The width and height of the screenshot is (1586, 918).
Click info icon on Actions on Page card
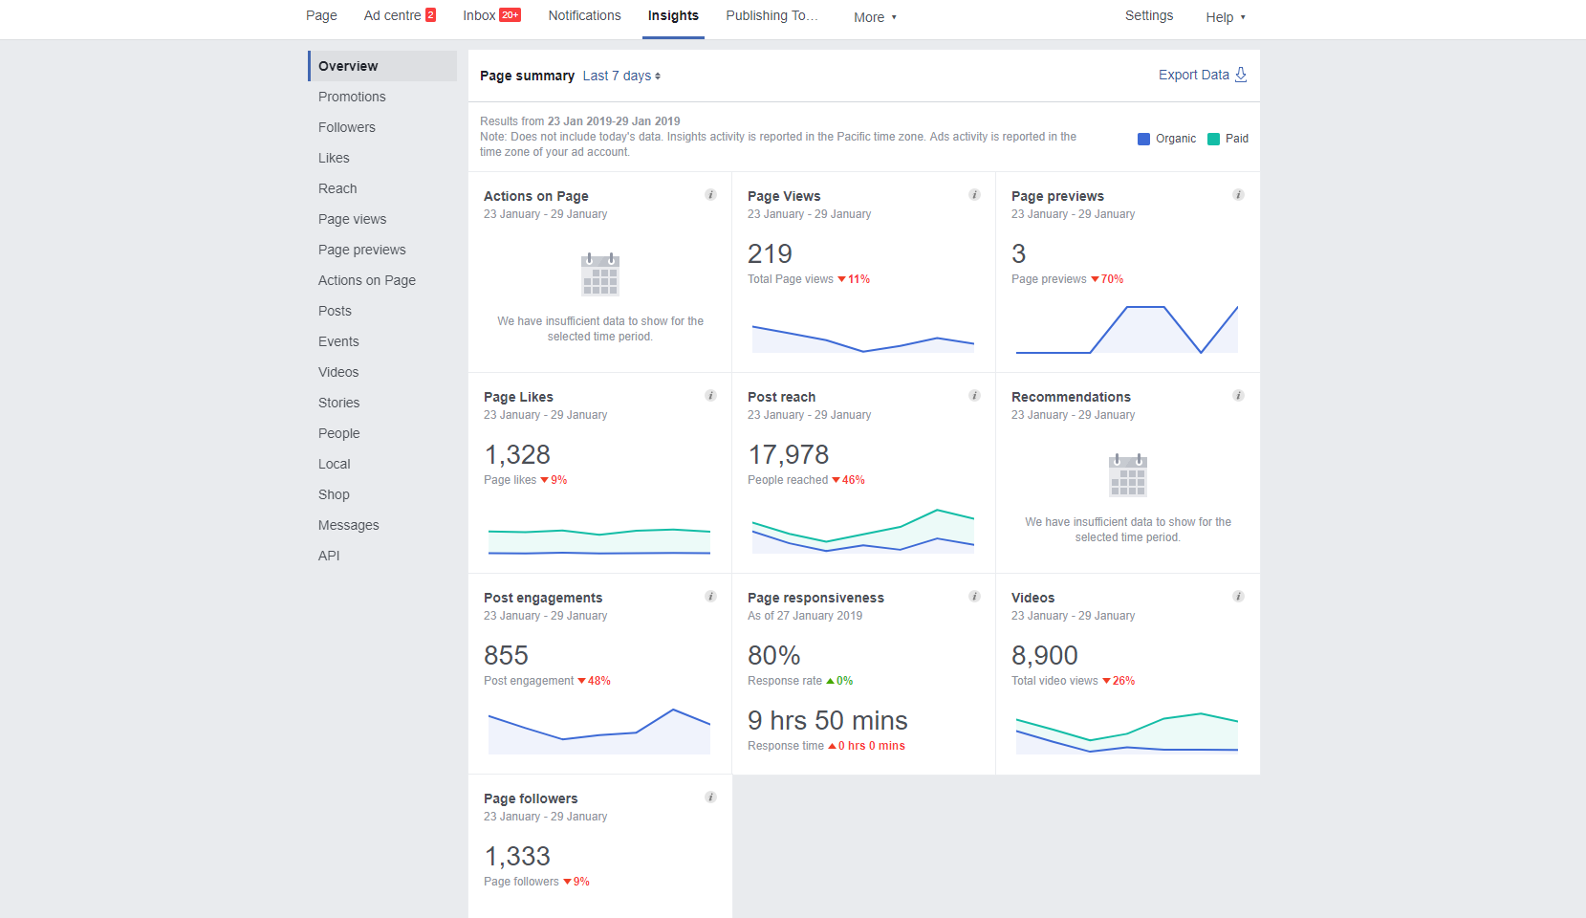[x=710, y=195]
